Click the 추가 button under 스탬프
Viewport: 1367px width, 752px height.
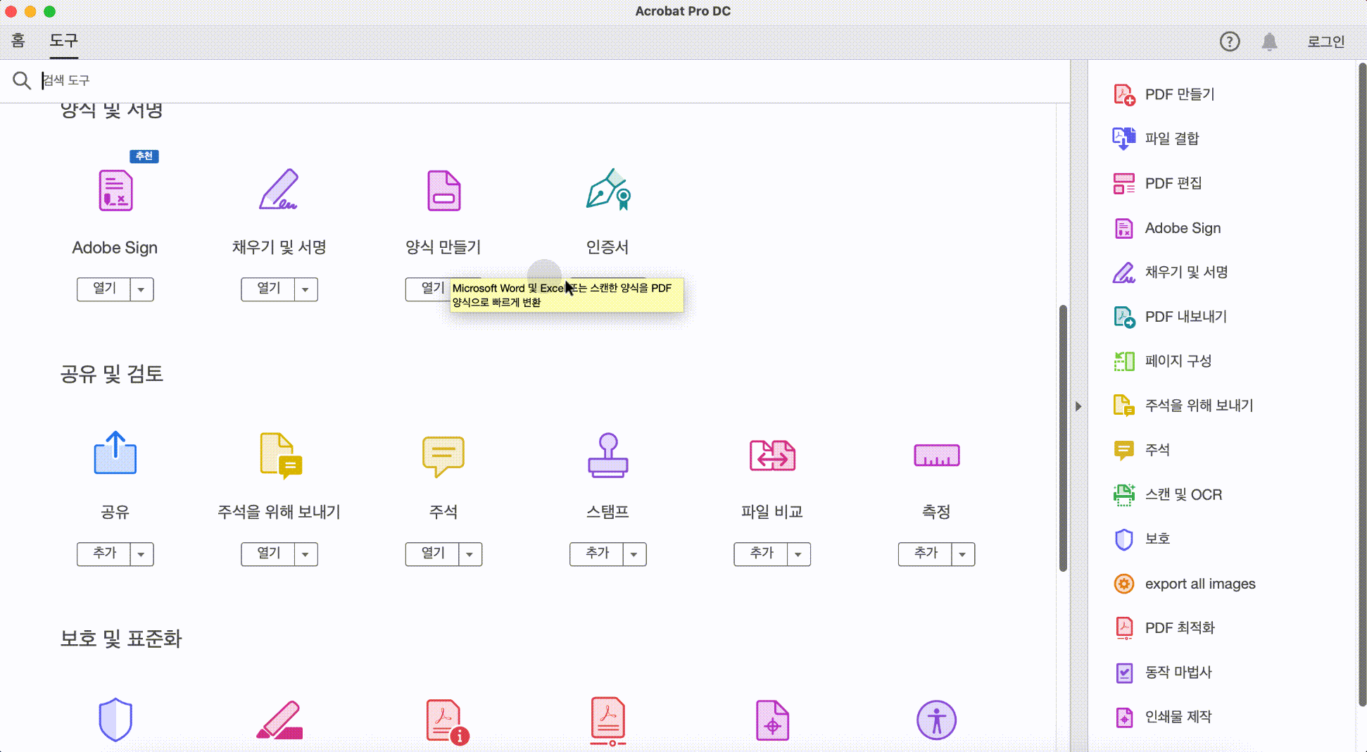click(x=597, y=554)
